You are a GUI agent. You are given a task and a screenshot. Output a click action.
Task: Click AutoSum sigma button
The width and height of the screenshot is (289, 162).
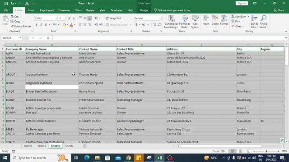(239, 17)
